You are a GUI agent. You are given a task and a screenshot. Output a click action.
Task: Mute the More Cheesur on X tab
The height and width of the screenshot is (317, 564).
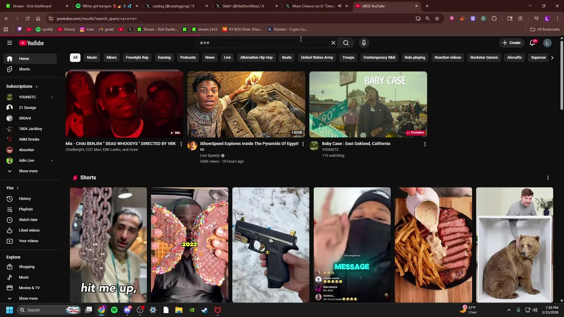339,6
